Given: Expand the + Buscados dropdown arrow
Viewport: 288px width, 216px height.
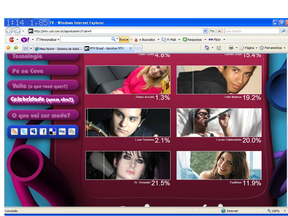Looking at the screenshot, I should click(x=158, y=39).
